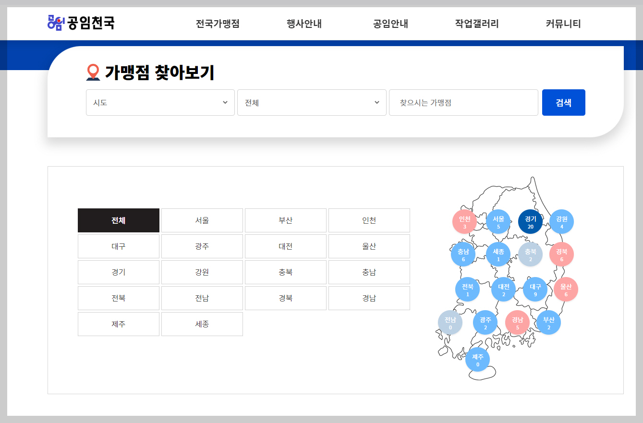Click the 대전 2 map marker

[503, 290]
